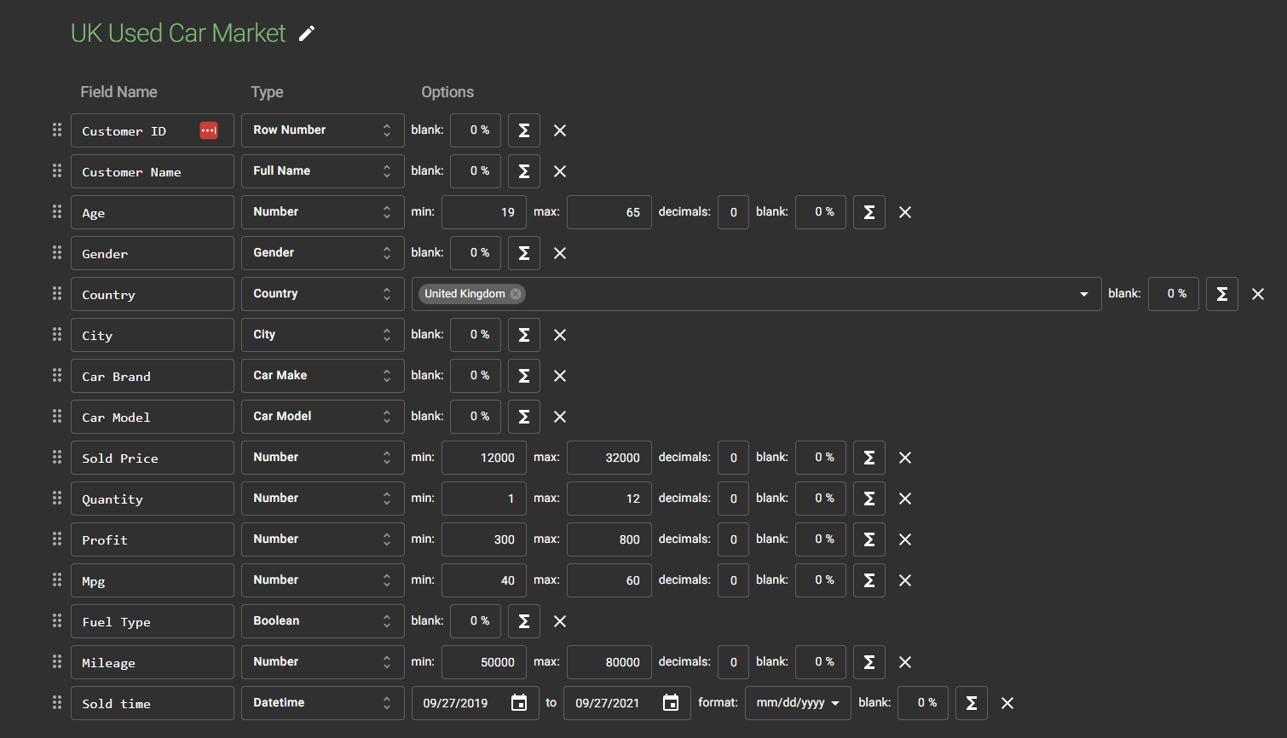Click the Age max value 65
The width and height of the screenshot is (1287, 738).
609,212
